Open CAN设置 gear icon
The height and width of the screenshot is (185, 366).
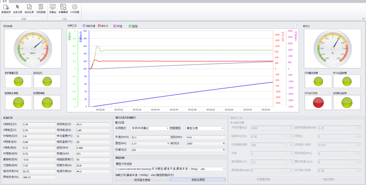click(75, 8)
